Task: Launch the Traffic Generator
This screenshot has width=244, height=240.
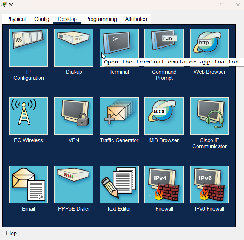Action: click(x=119, y=116)
